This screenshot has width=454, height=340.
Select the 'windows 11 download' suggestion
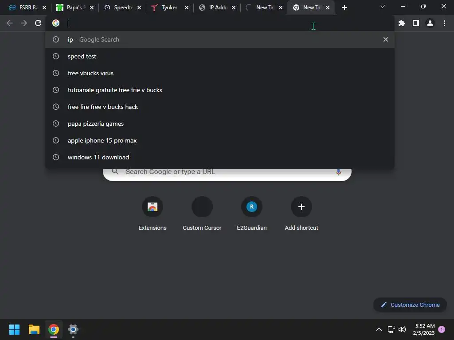point(219,157)
